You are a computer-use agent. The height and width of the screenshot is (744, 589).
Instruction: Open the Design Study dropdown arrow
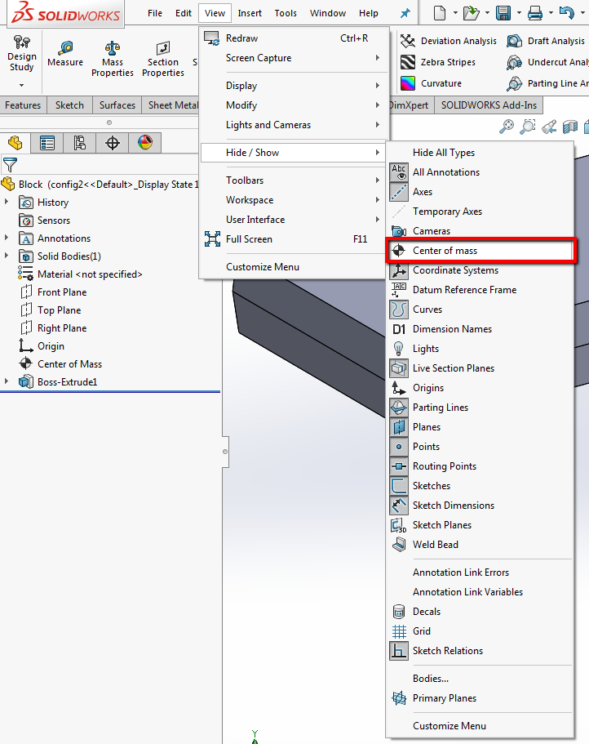(x=21, y=86)
